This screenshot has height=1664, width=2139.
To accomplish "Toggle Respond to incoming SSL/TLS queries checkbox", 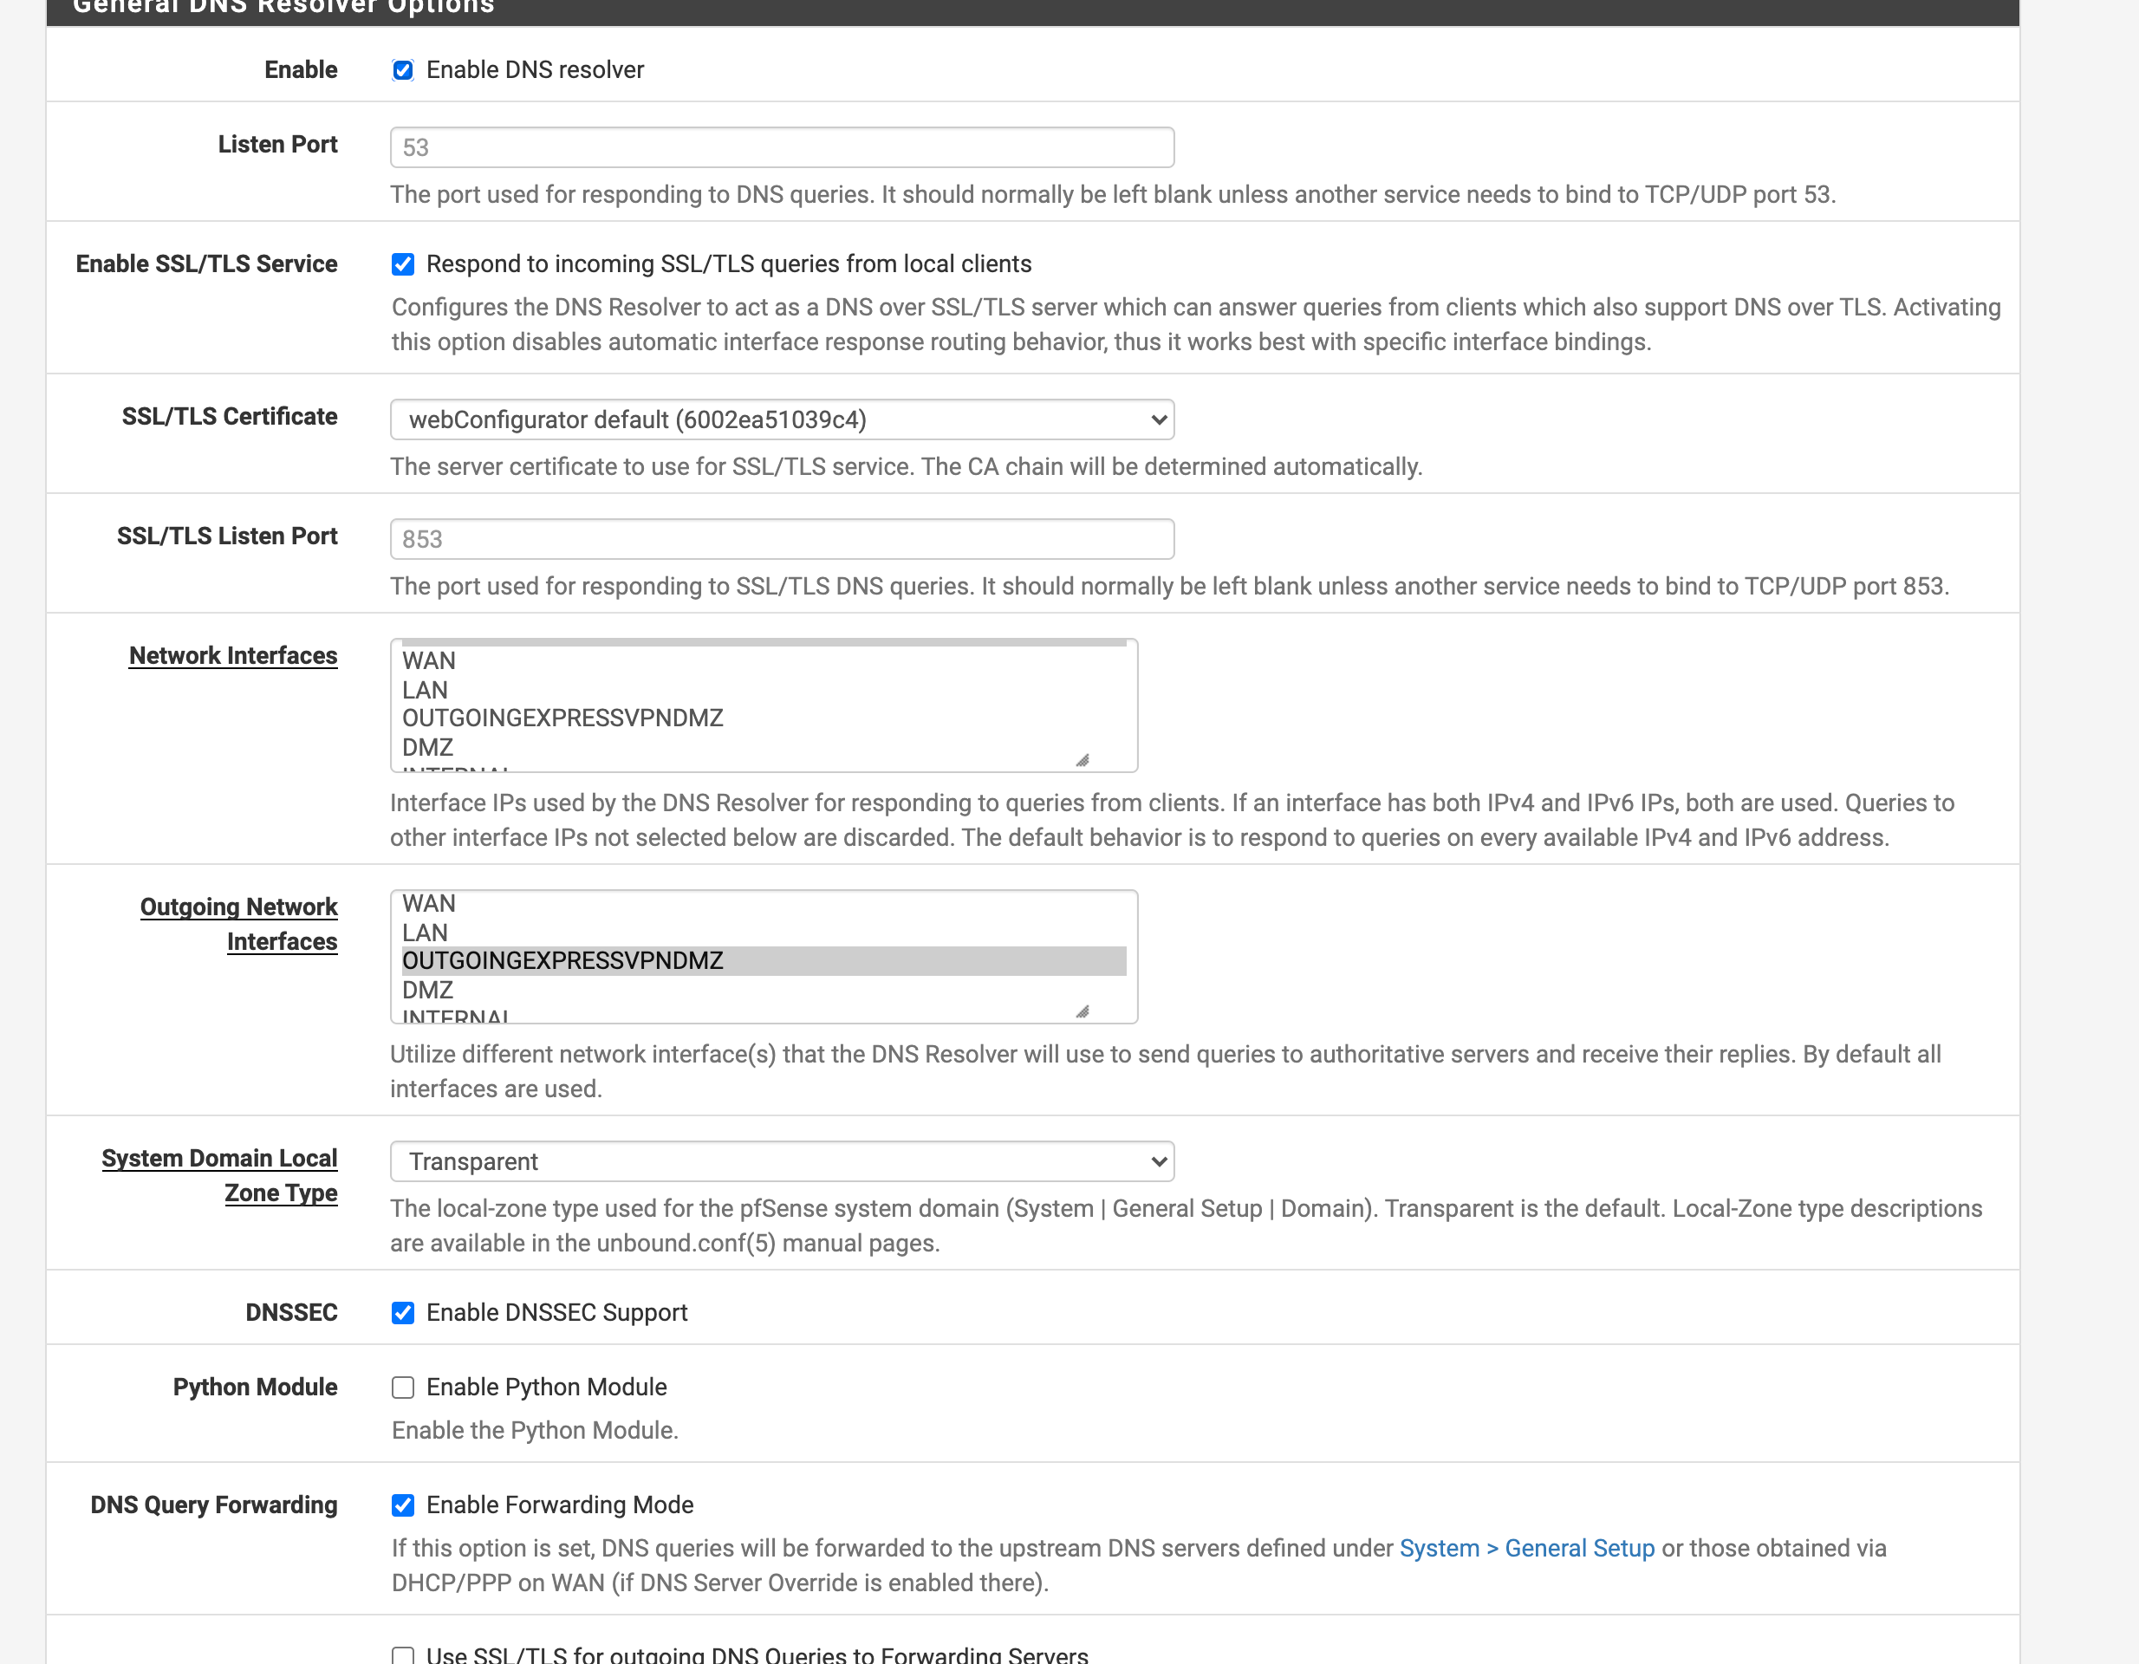I will (402, 263).
